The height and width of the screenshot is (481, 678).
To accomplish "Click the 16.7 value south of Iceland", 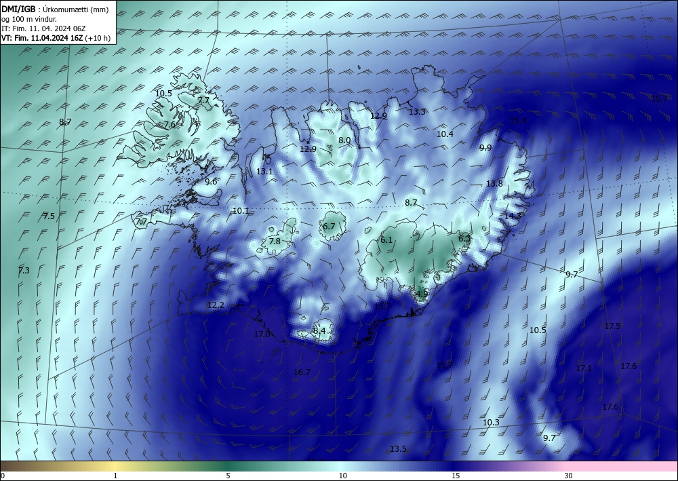I will tap(302, 372).
